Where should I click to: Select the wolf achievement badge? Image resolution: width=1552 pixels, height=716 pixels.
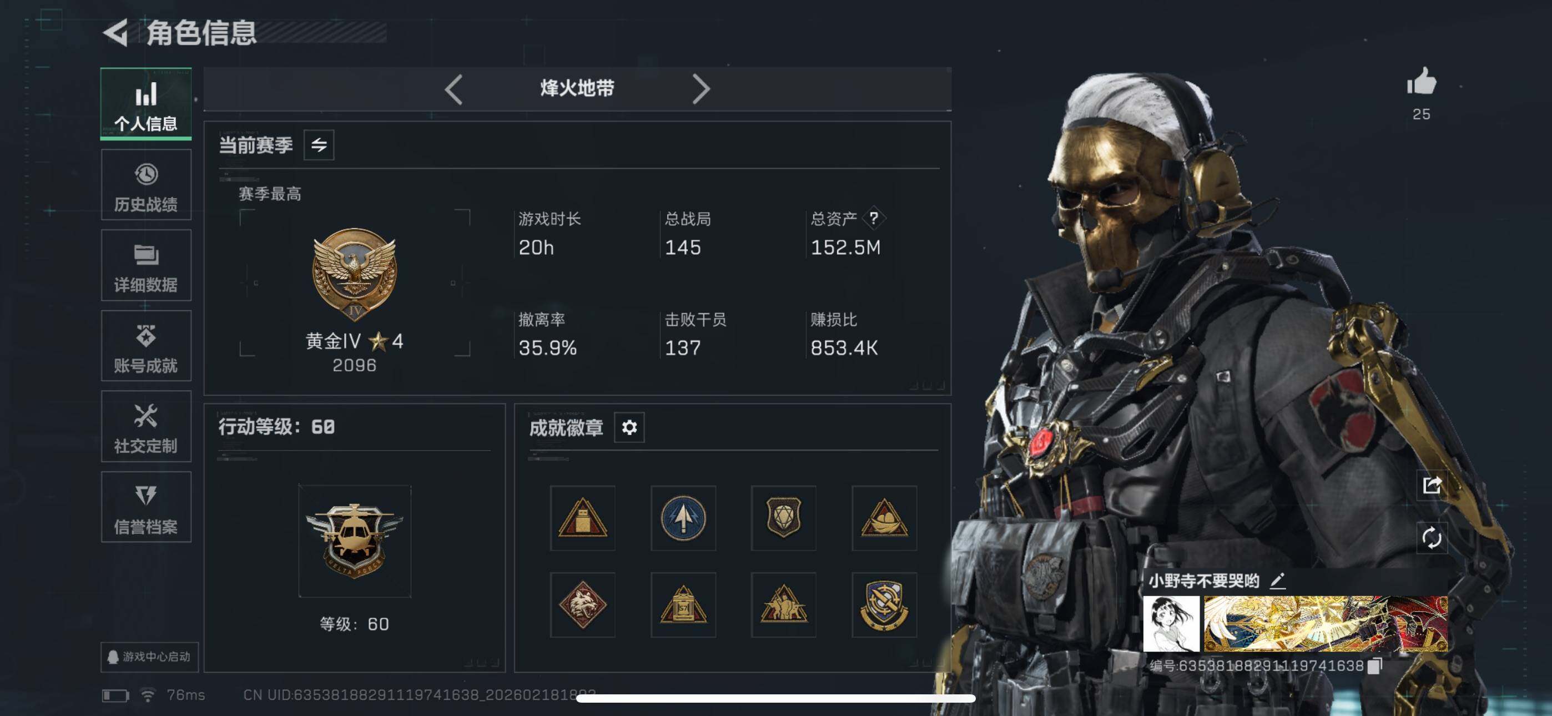pos(583,604)
